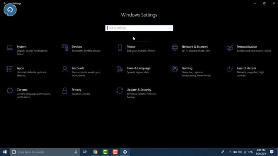This screenshot has width=278, height=156.
Task: Click the Ease of Access title text
Action: [x=246, y=68]
